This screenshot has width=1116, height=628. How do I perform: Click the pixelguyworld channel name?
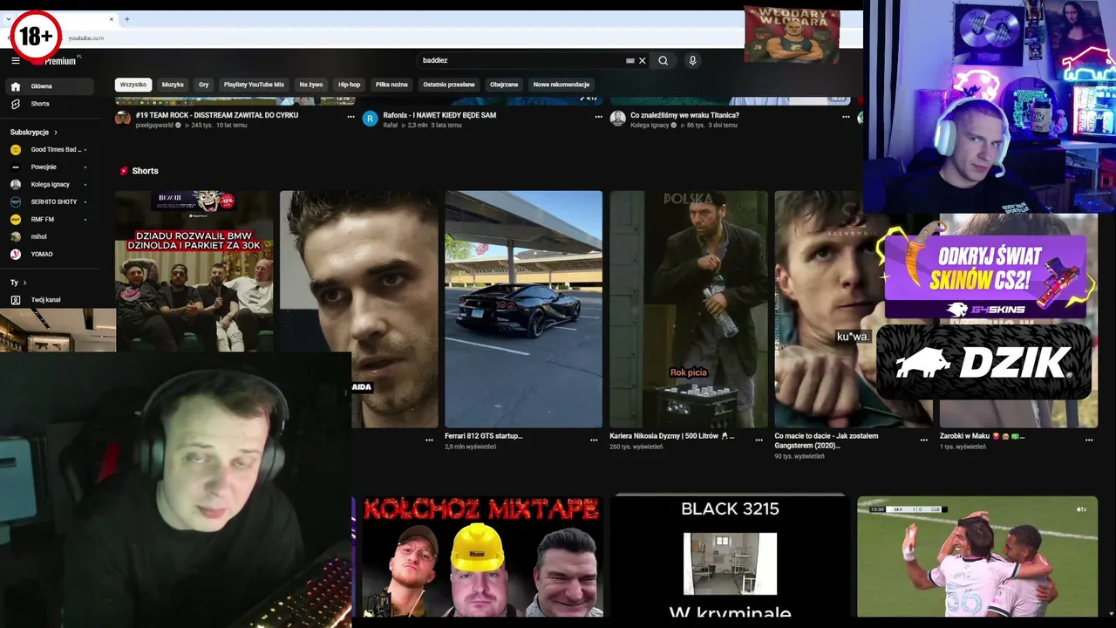coord(154,126)
